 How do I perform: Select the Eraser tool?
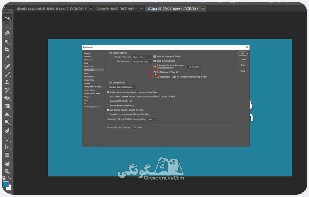(x=7, y=98)
